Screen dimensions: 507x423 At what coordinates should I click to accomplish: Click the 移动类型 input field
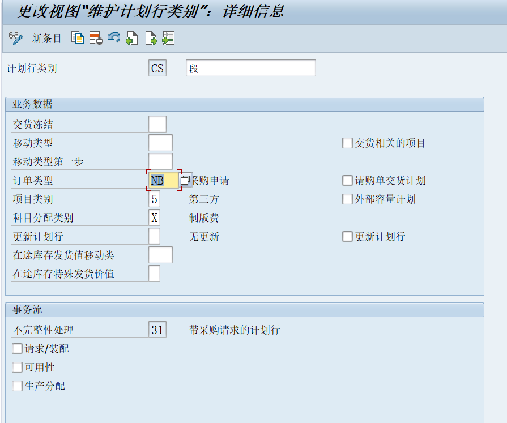(160, 143)
